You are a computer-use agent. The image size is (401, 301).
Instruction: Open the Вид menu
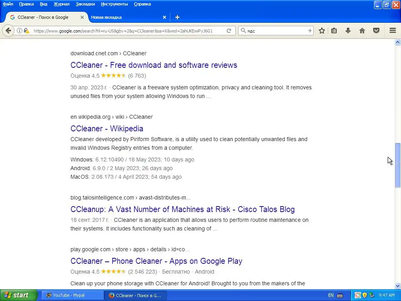(x=43, y=4)
